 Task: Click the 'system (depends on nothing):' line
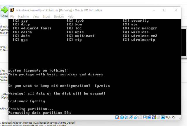coord(38,70)
